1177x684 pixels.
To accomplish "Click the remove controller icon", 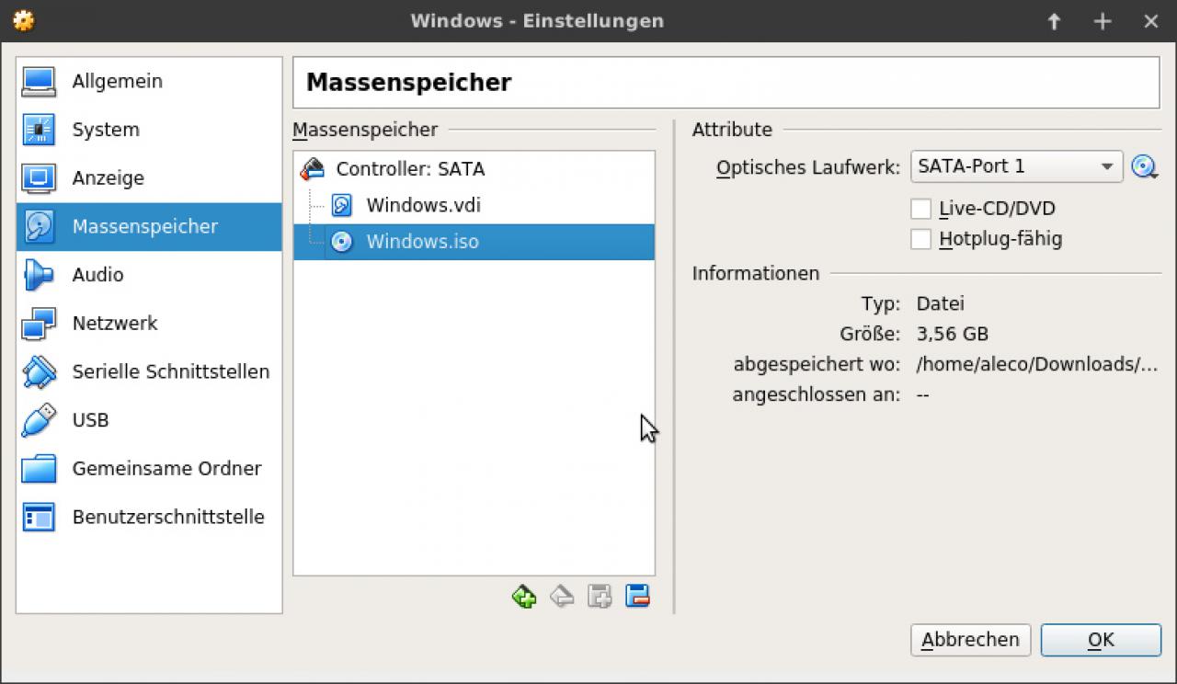I will pos(562,597).
